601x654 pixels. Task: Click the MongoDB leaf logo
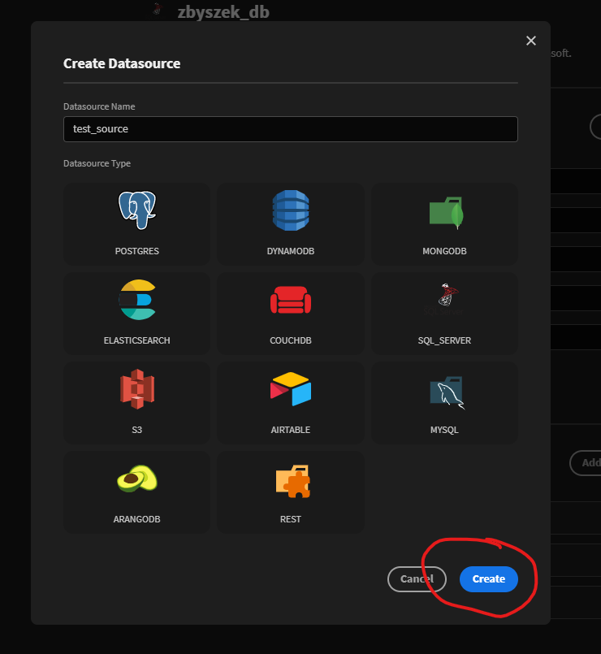(x=444, y=210)
